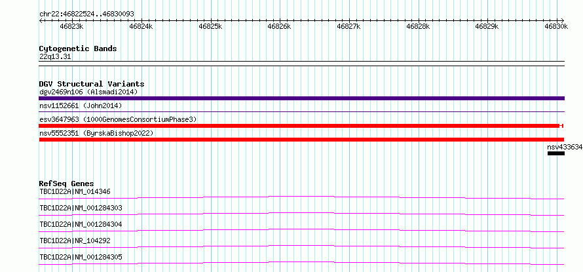Select transcript TBC1D22A|NR_104292

[75, 241]
